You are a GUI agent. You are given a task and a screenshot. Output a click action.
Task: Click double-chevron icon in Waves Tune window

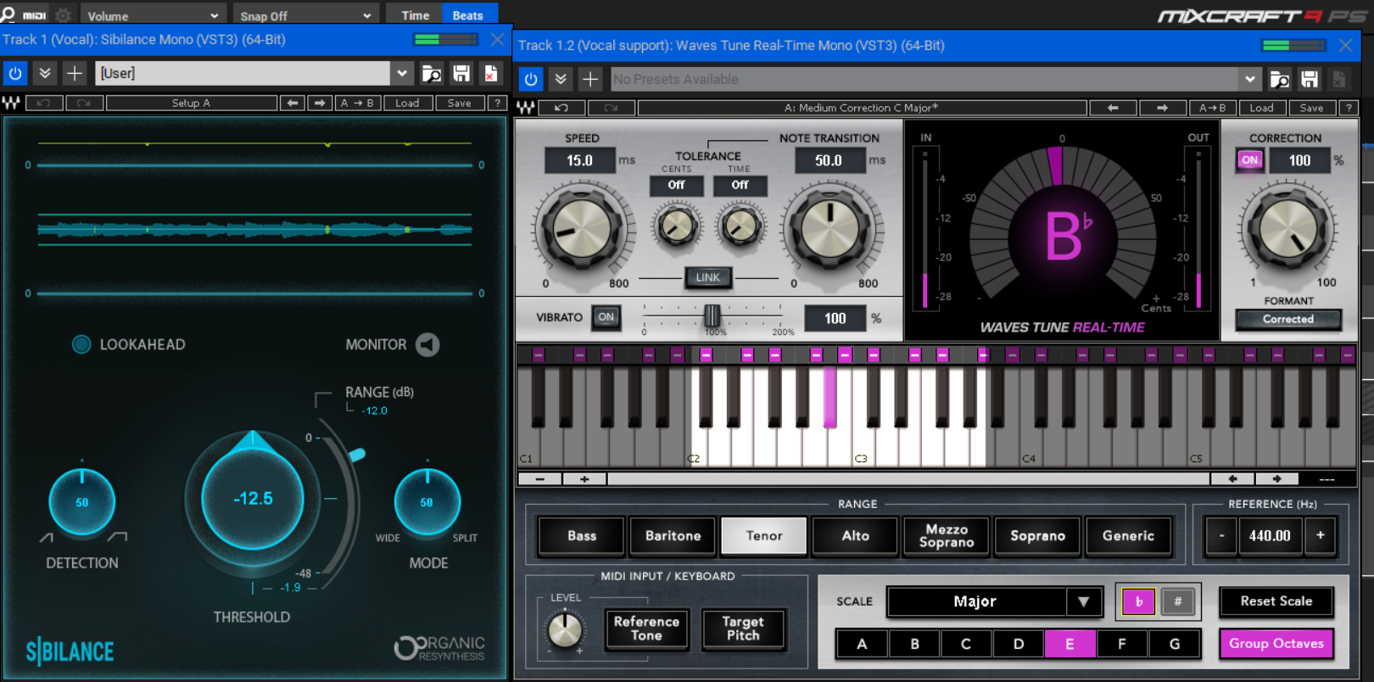tap(561, 79)
